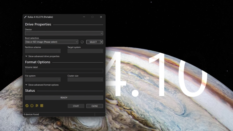Screen dimensions: 233x131
Task: Open the settings sliders icon
Action: [x=37, y=106]
